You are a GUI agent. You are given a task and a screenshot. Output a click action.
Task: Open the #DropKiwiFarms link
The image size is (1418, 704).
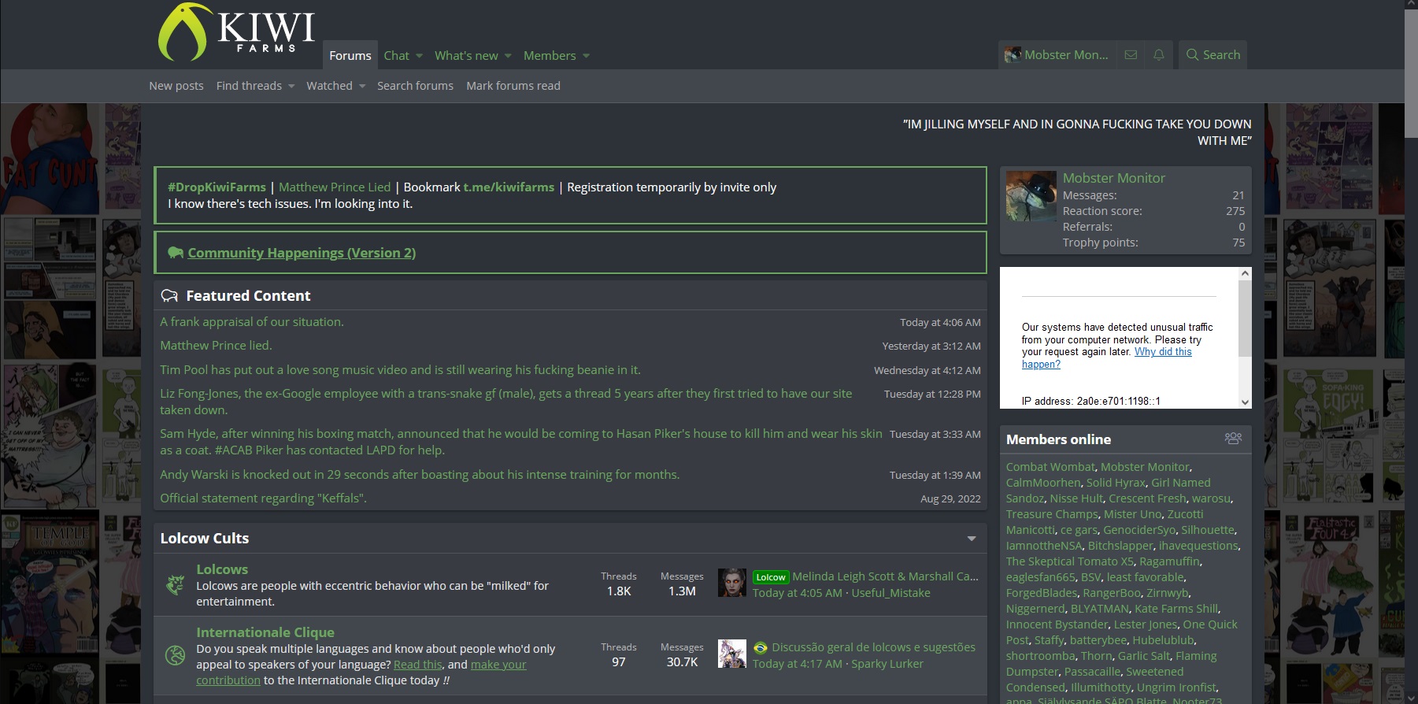[217, 187]
